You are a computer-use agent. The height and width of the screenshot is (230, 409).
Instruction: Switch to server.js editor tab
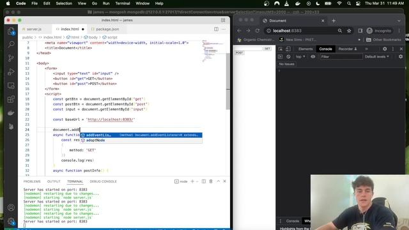34,29
